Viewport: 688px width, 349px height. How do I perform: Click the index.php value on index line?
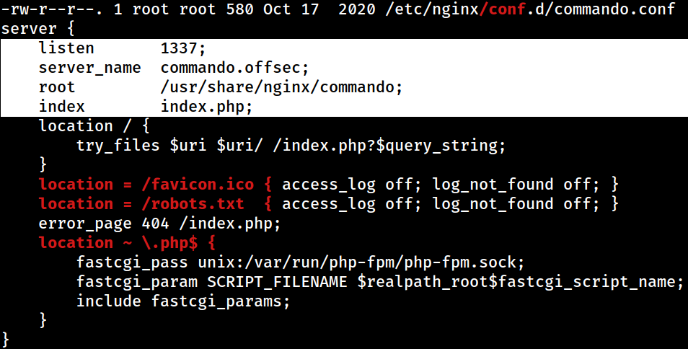click(202, 107)
